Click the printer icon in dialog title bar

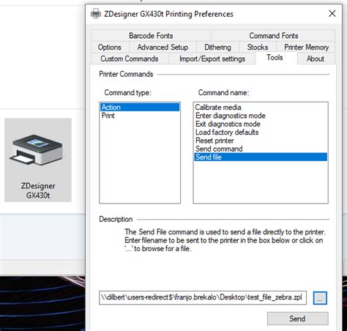point(96,14)
